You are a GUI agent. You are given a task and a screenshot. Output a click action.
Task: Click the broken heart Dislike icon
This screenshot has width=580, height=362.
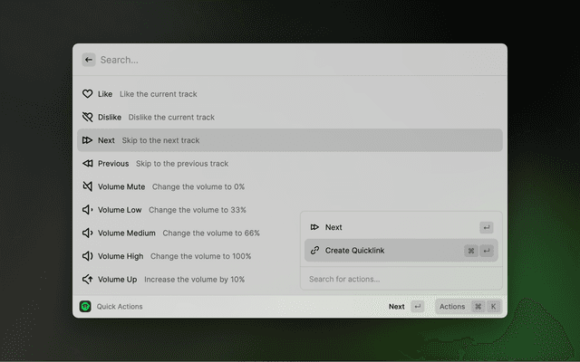click(88, 118)
